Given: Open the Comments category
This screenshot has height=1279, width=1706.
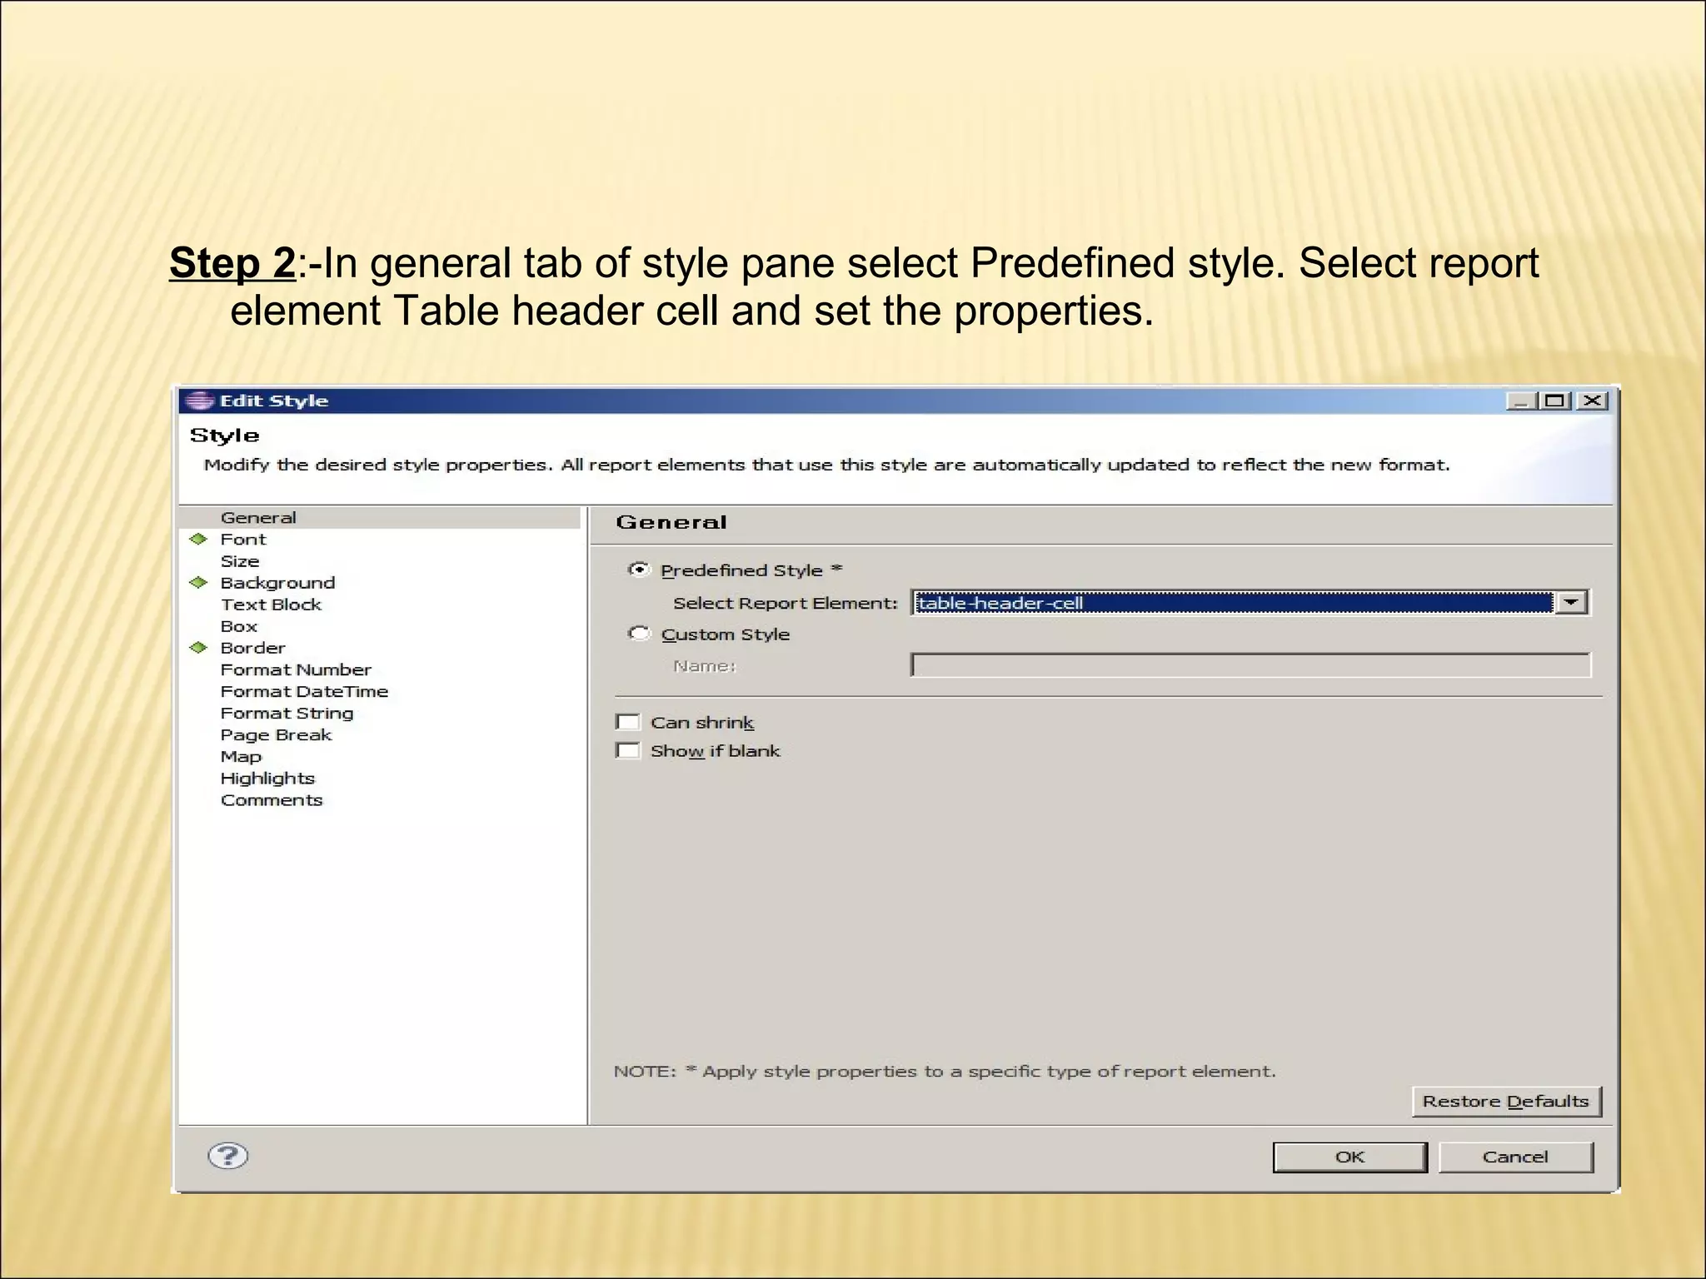Looking at the screenshot, I should pyautogui.click(x=272, y=799).
